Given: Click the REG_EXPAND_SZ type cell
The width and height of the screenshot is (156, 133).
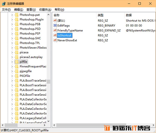Looking at the screenshot, I should [x=109, y=30].
